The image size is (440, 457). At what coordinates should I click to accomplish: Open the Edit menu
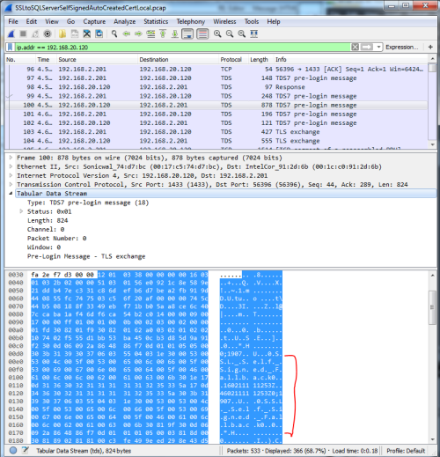32,21
